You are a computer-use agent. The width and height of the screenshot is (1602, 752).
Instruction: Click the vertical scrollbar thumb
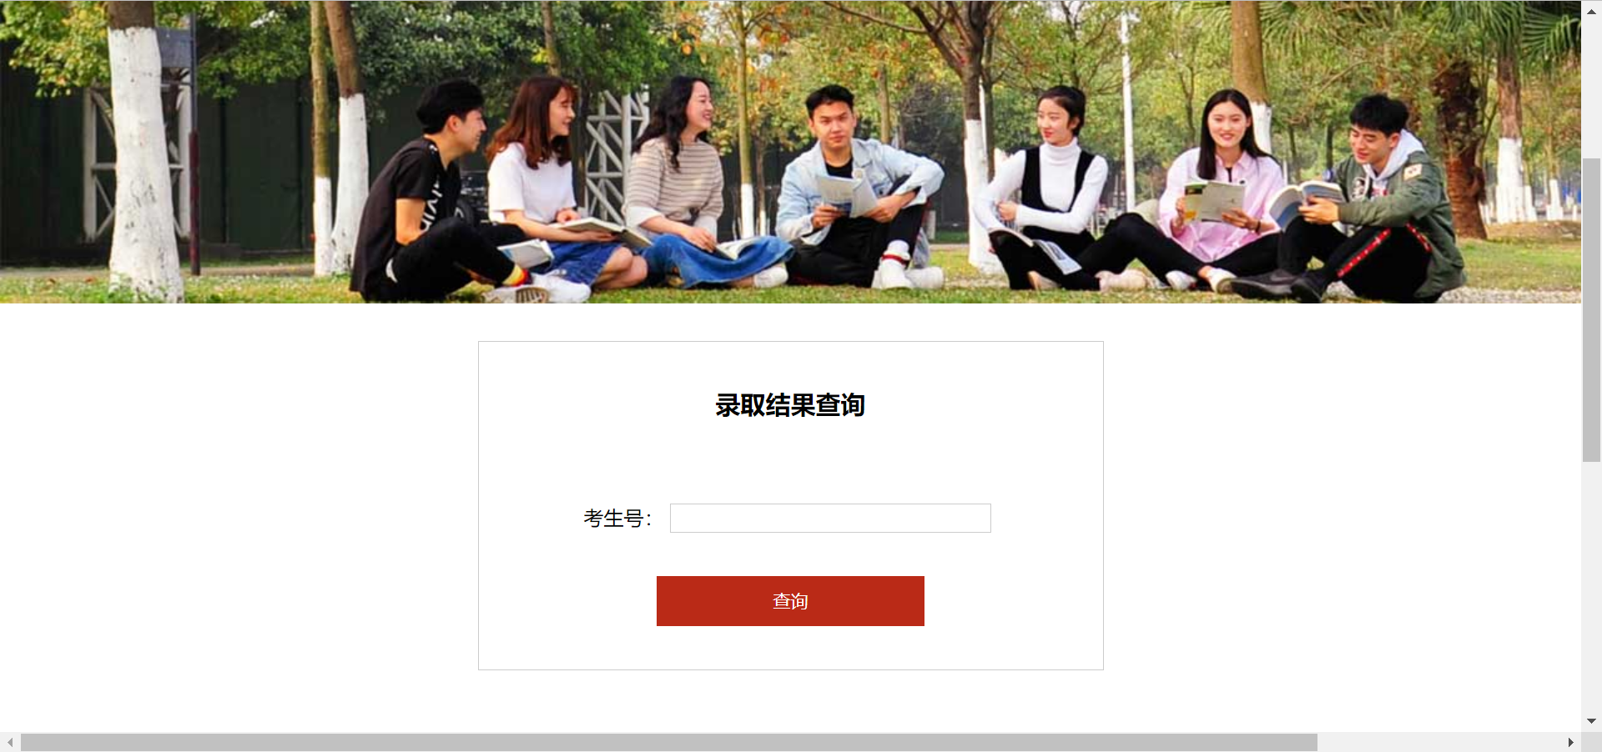click(x=1591, y=309)
